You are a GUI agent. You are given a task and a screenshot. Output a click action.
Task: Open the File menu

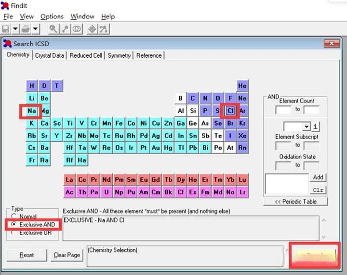(x=8, y=16)
